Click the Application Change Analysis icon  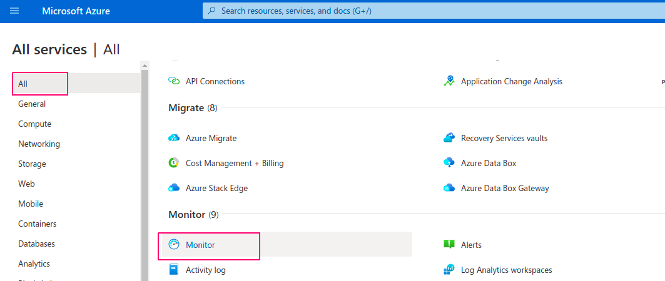point(449,81)
